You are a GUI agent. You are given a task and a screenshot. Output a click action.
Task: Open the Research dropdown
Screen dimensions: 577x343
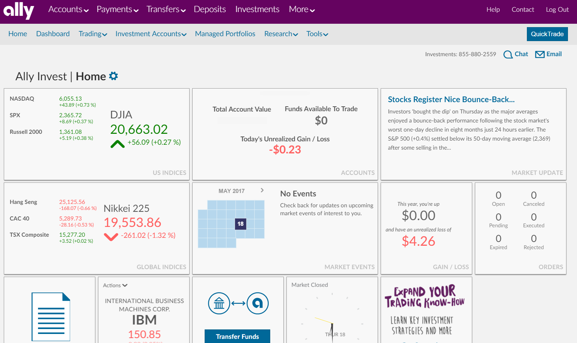tap(281, 34)
